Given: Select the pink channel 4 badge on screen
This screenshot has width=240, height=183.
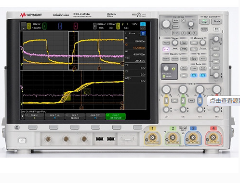Looking at the screenshot, I should (76, 26).
